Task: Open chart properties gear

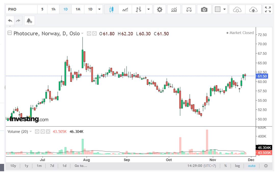Action: tap(160, 9)
